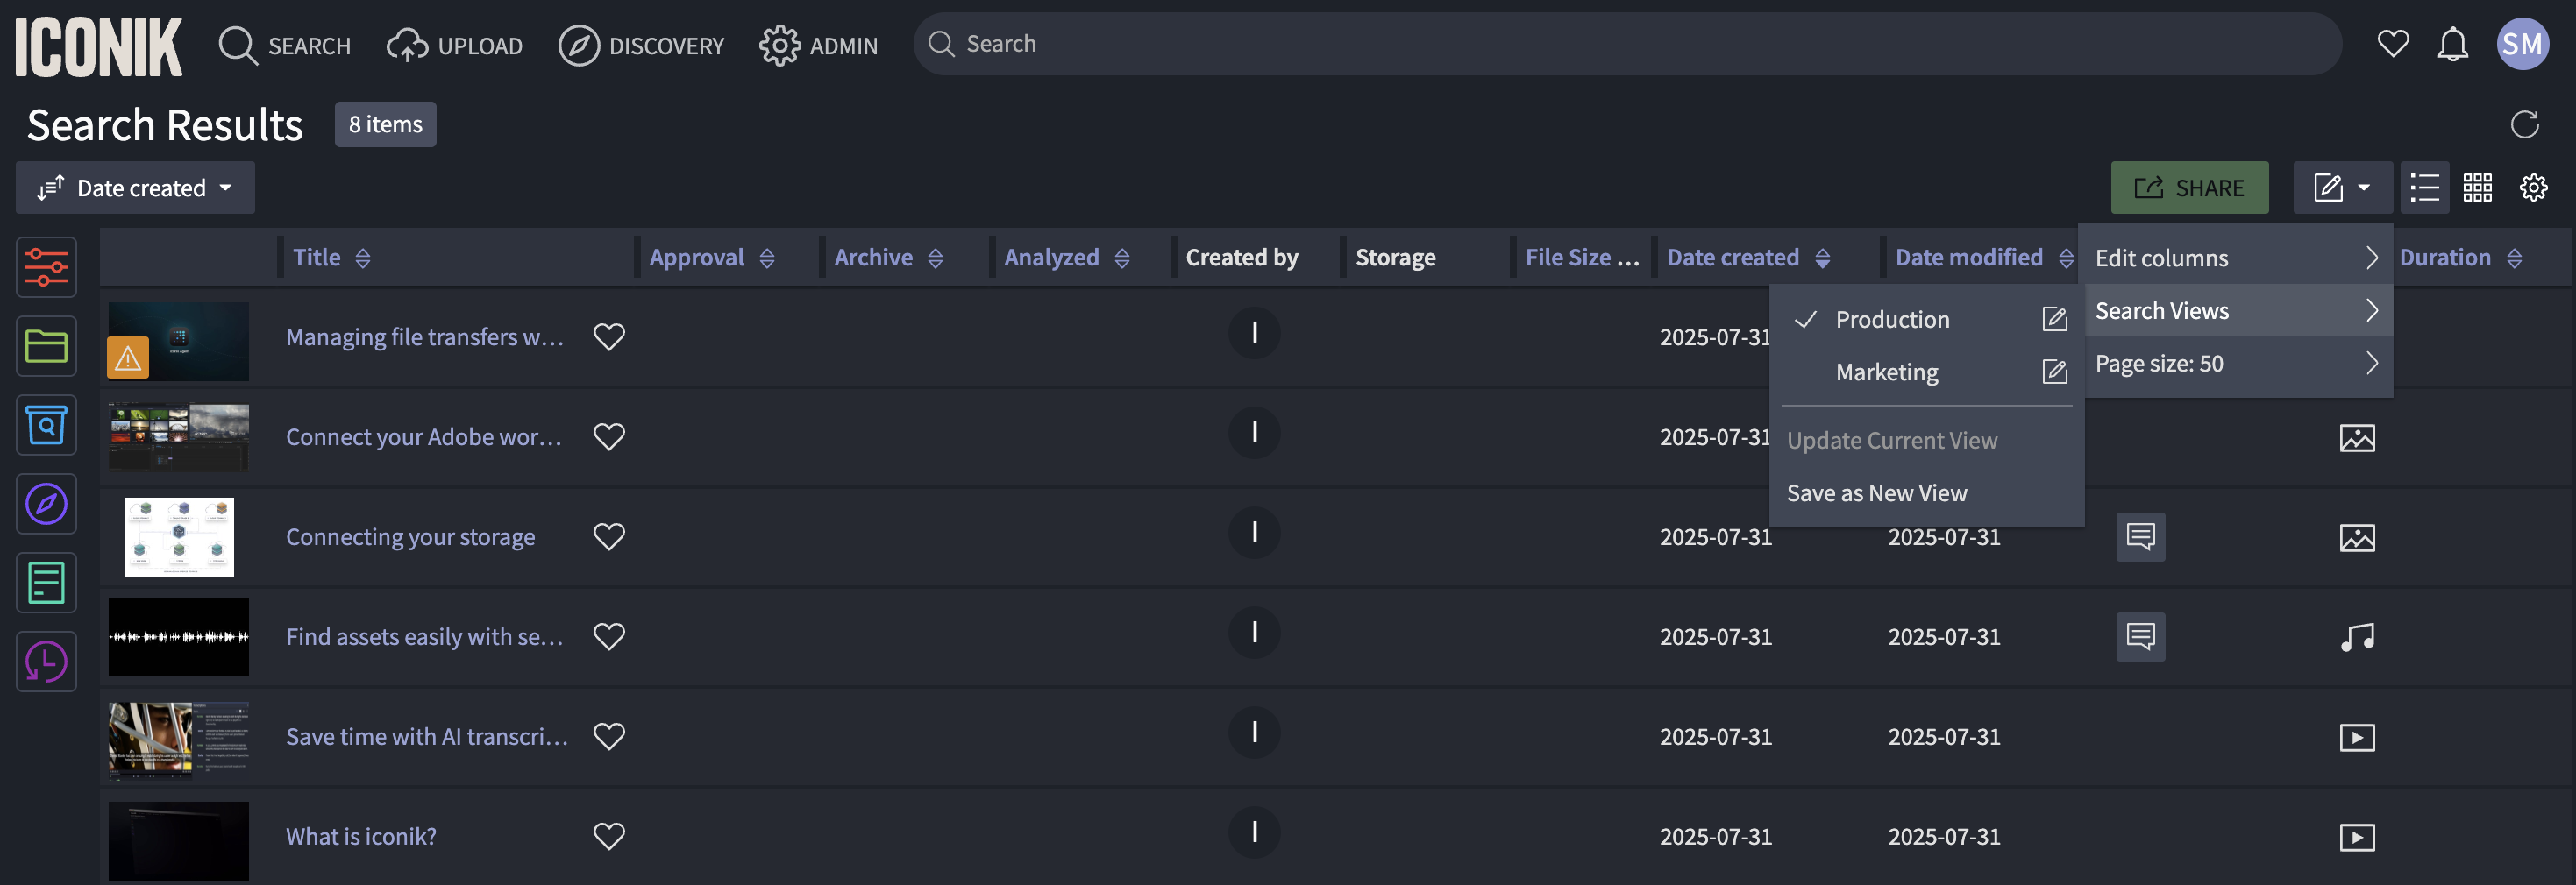Favorite the What is iconik? asset
This screenshot has width=2576, height=885.
pyautogui.click(x=609, y=836)
